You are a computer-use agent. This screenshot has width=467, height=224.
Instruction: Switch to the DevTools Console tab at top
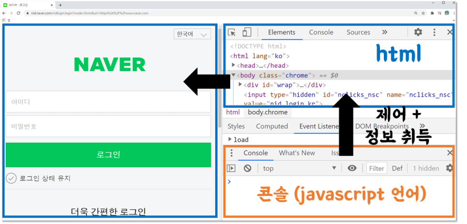[321, 32]
